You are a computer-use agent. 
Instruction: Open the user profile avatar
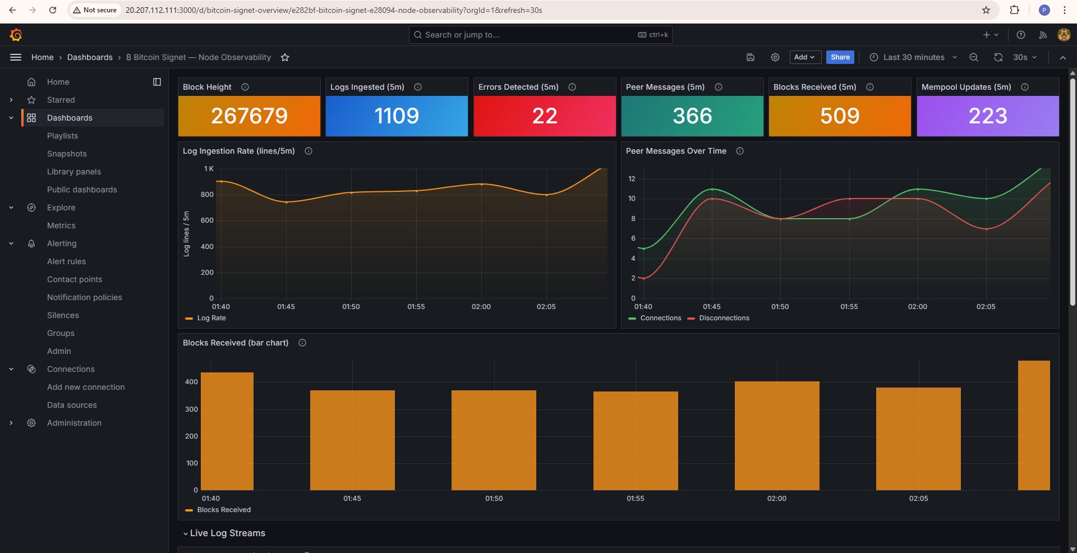point(1064,35)
